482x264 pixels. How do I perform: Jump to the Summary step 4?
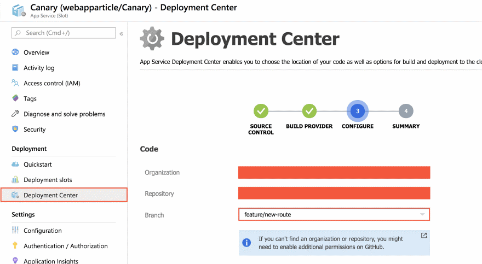406,111
